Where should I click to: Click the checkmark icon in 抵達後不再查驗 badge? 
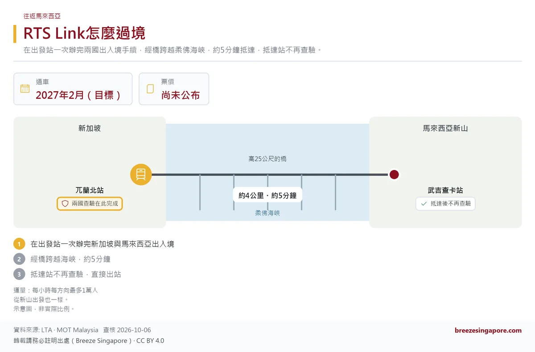(x=423, y=203)
